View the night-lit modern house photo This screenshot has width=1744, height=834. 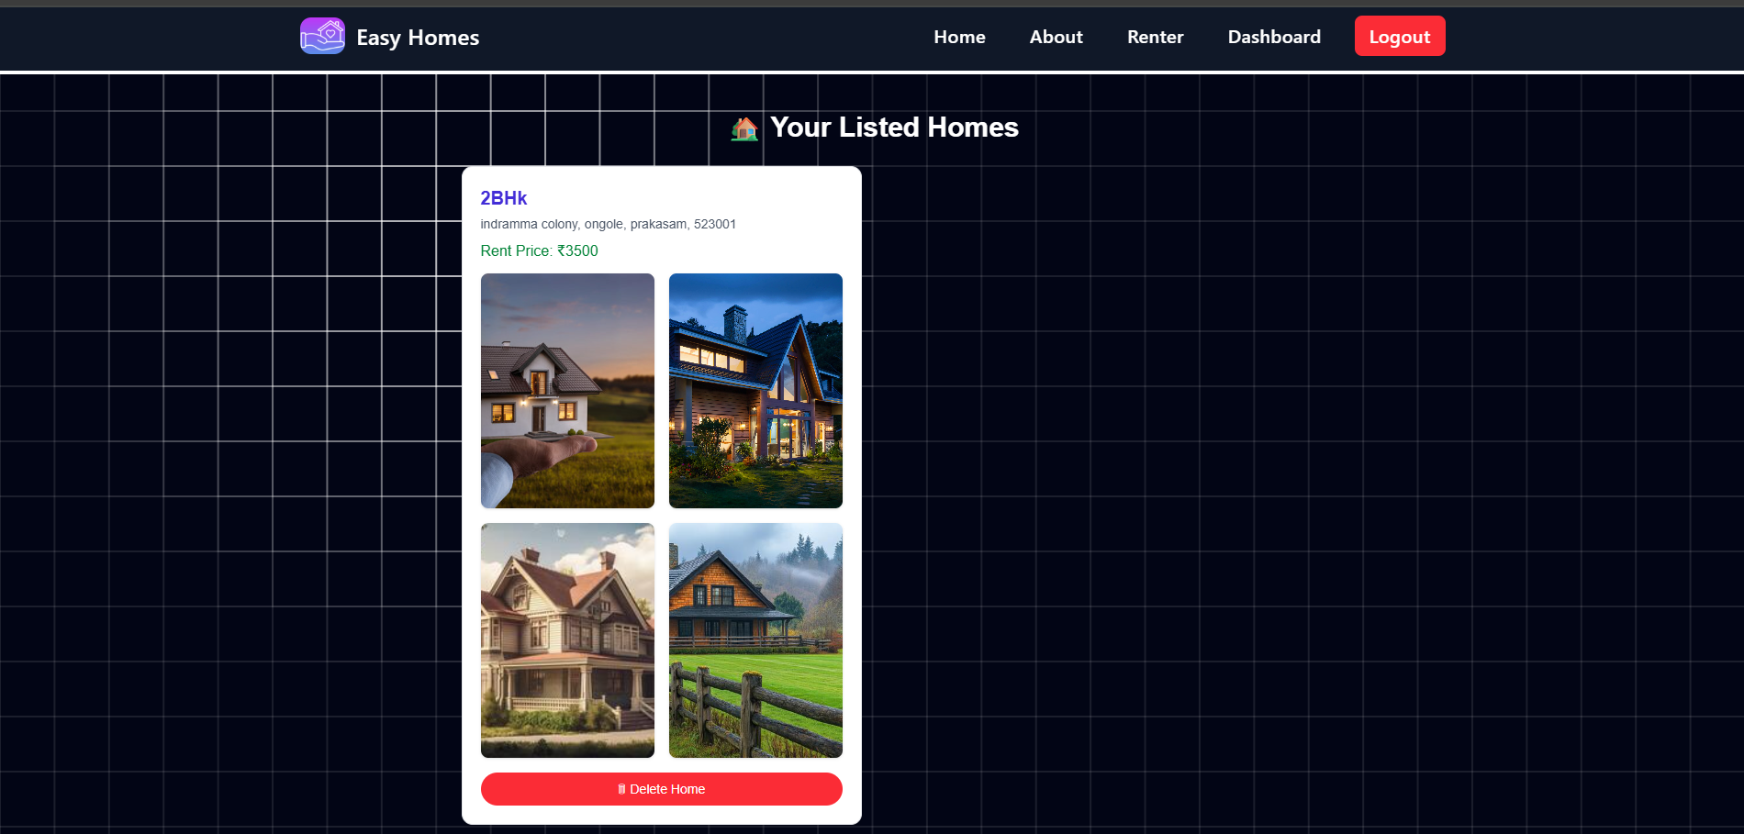pos(755,391)
